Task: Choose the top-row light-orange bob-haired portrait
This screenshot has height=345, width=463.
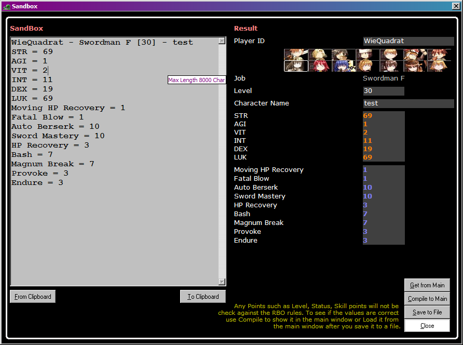Action: [391, 55]
